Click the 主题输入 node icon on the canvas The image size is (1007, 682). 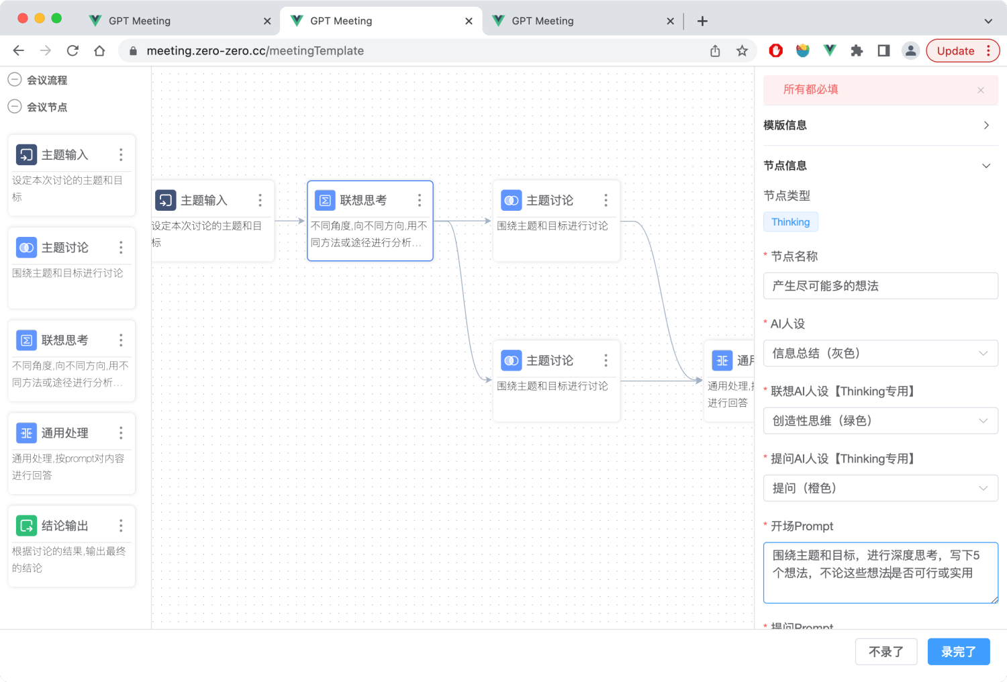[166, 200]
